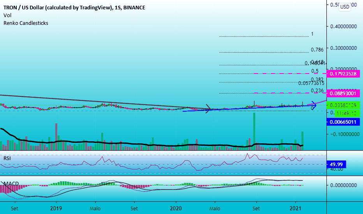Screen dimensions: 363x214
Task: Click the RSI 49.99 value label
Action: pos(336,164)
